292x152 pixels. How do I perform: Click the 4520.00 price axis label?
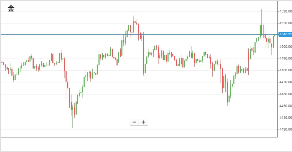coord(284,23)
